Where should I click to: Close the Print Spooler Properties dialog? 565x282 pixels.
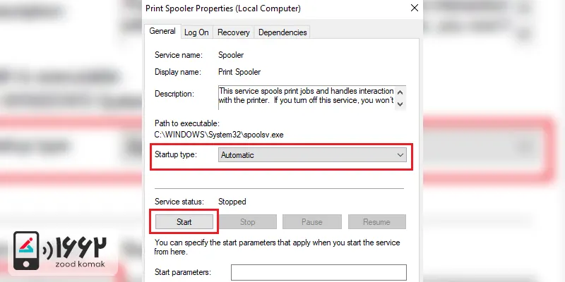(415, 8)
